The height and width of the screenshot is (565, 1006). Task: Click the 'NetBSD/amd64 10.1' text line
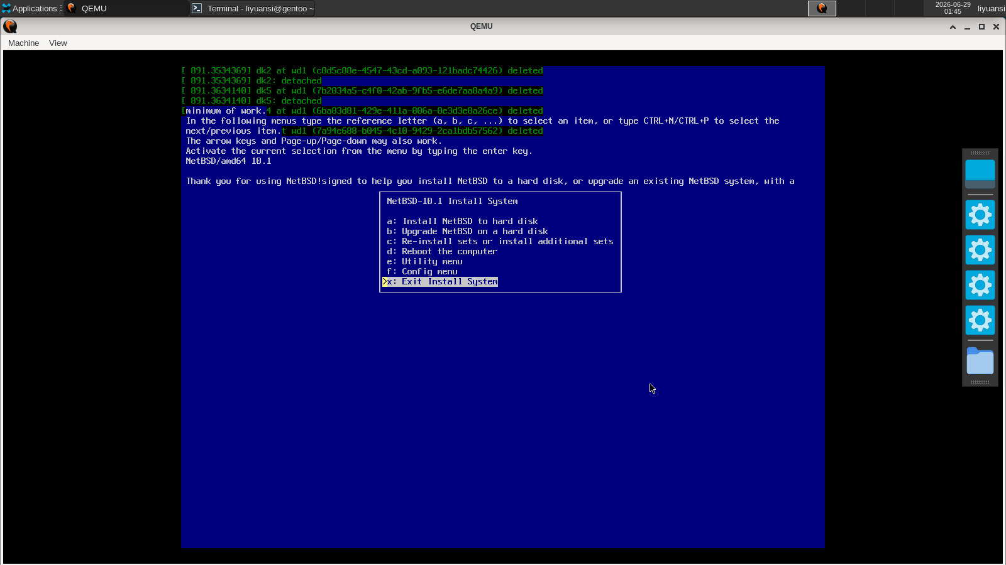[228, 161]
